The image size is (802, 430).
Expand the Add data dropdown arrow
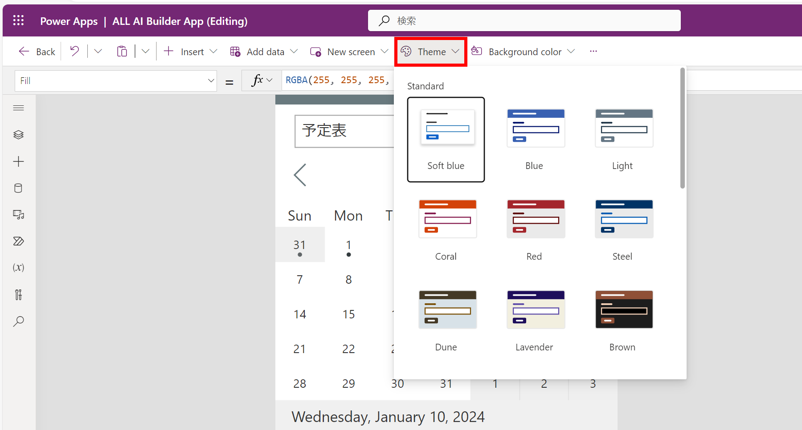click(x=294, y=52)
